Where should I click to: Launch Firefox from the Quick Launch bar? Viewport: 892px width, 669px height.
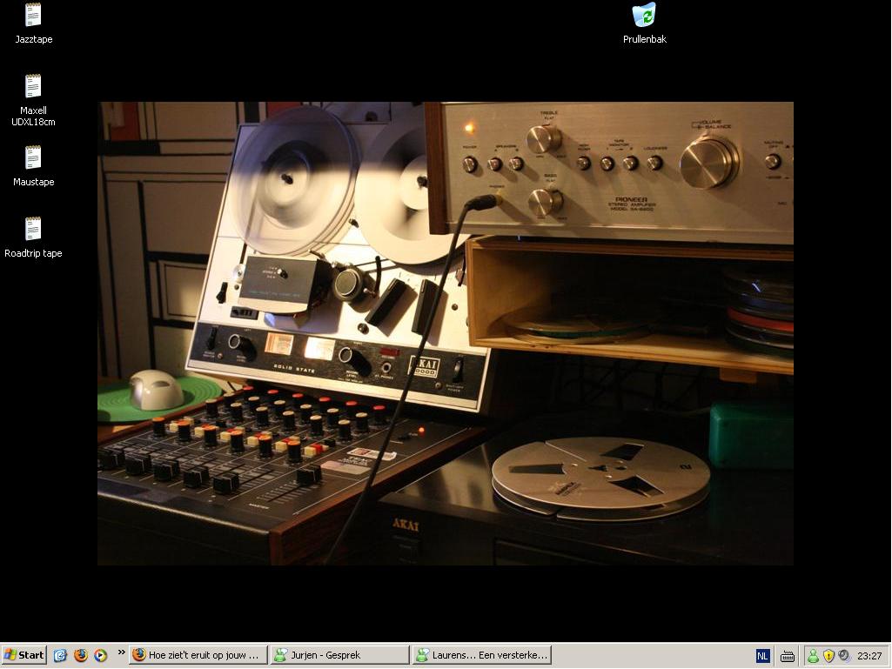coord(80,655)
